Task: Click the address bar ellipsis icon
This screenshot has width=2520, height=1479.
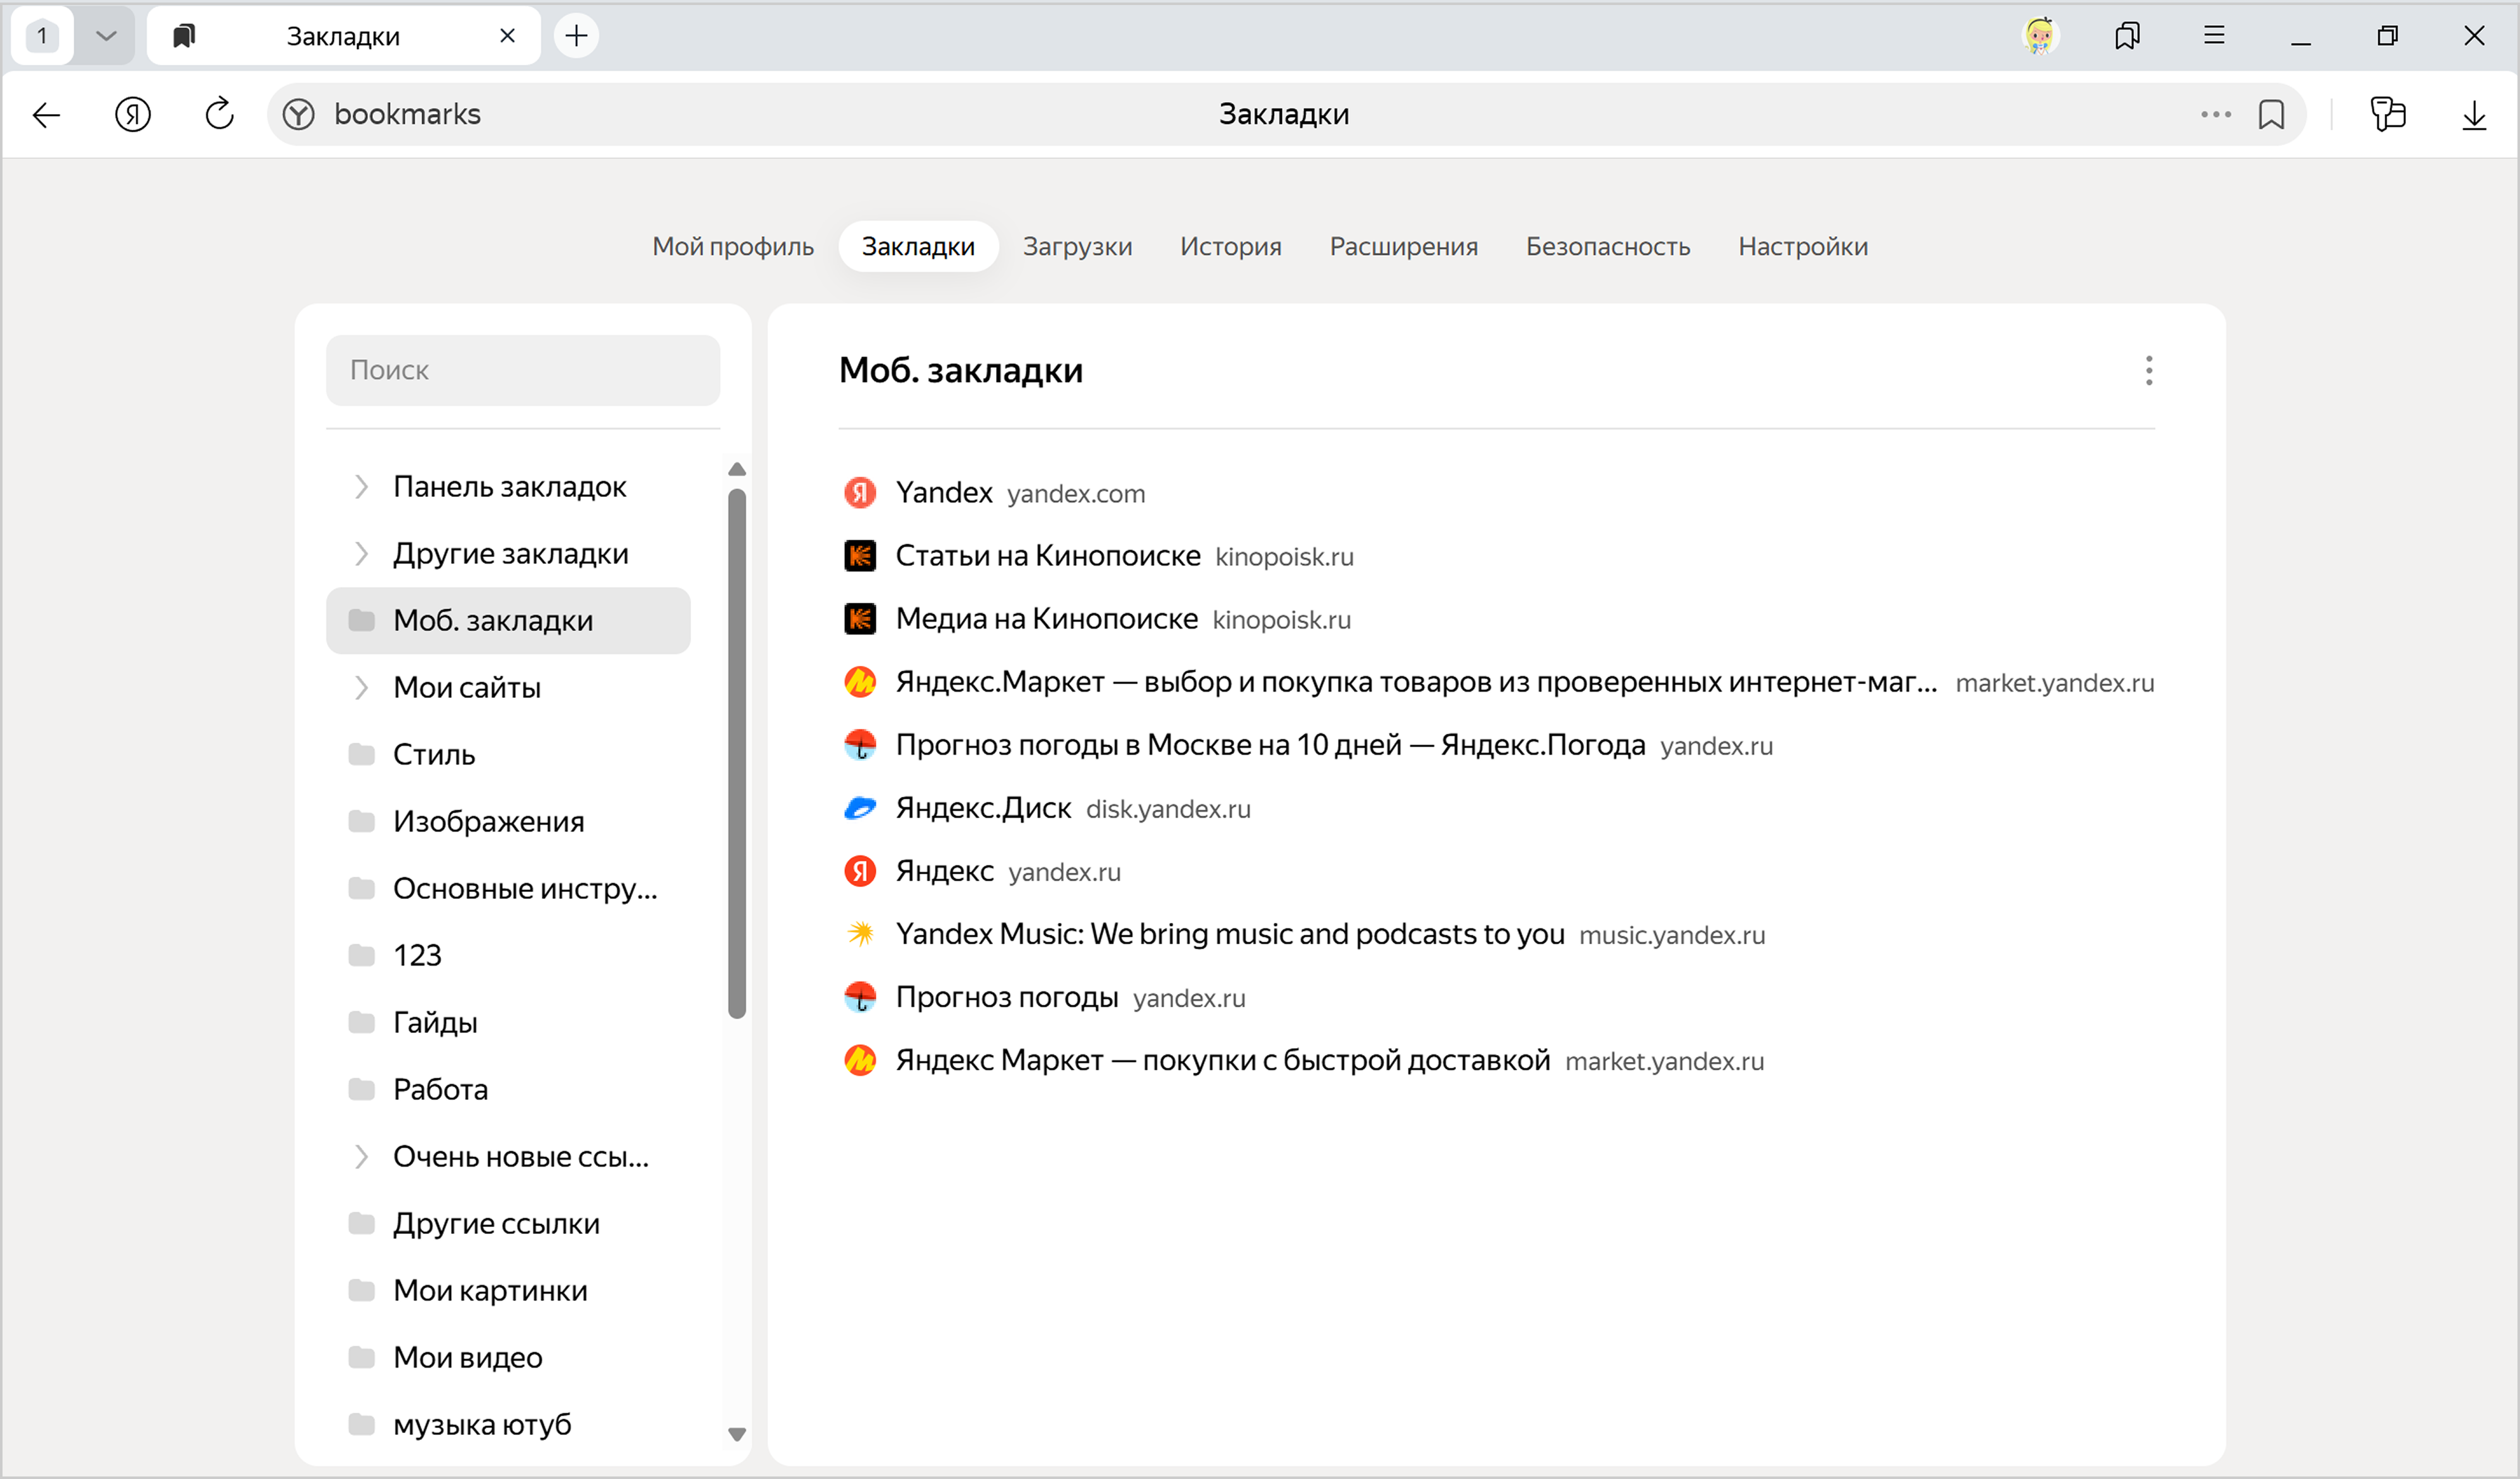Action: click(2215, 114)
